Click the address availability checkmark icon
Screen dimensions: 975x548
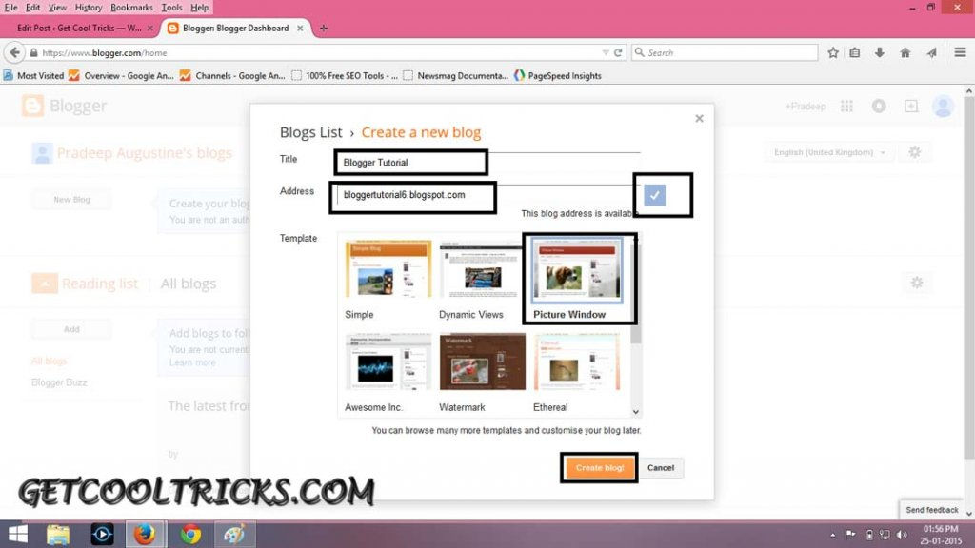[x=654, y=195]
